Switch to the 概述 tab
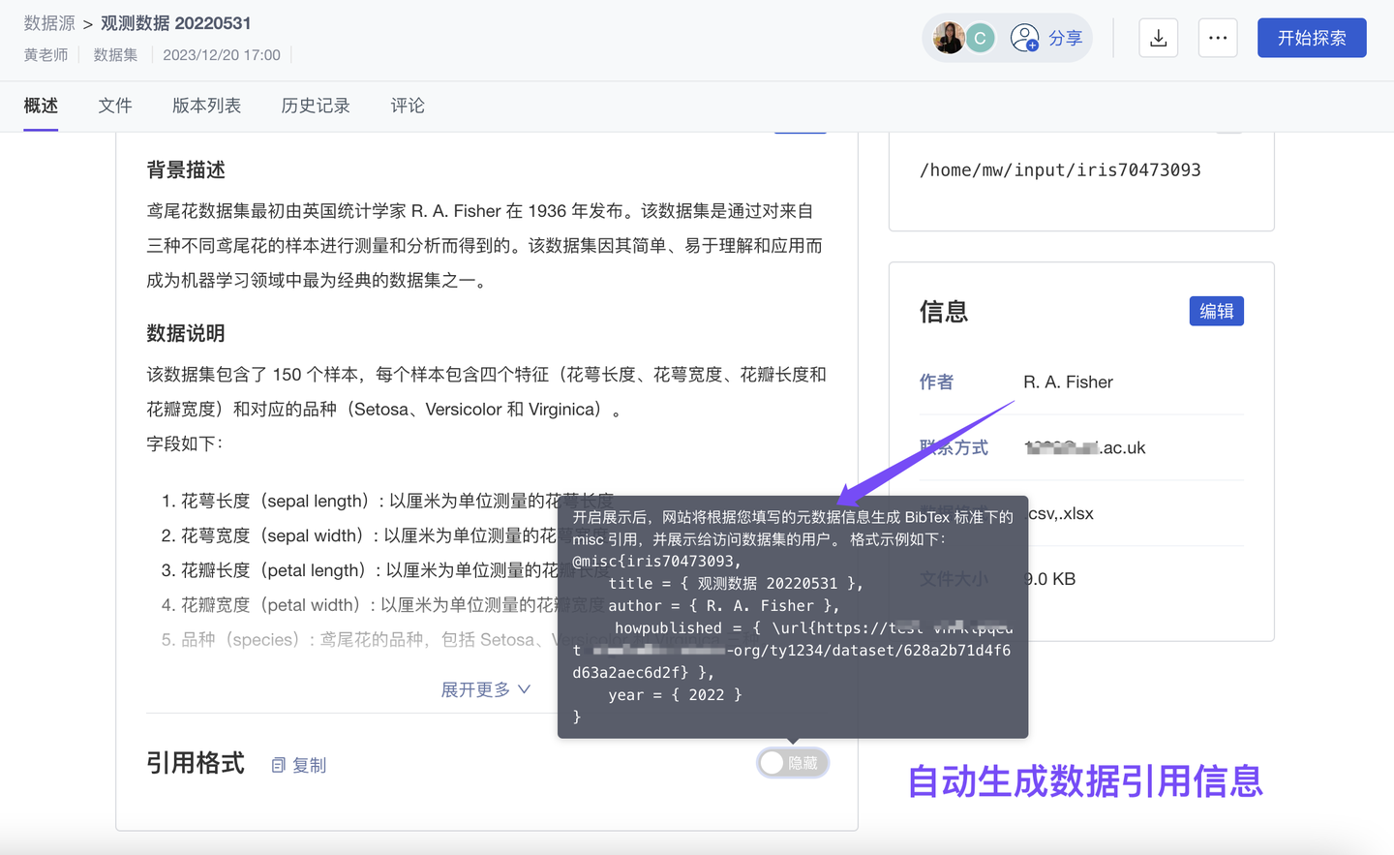Image resolution: width=1394 pixels, height=855 pixels. click(x=41, y=106)
